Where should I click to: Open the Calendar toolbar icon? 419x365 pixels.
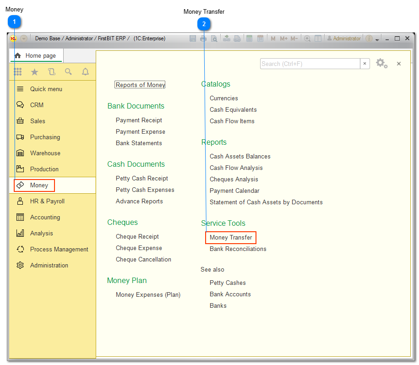click(260, 38)
